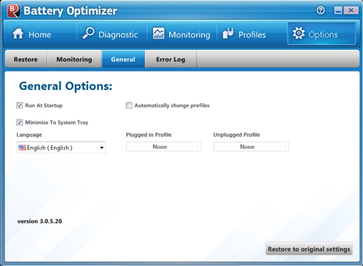Switch to the Restore tab
Image resolution: width=363 pixels, height=266 pixels.
click(x=26, y=59)
